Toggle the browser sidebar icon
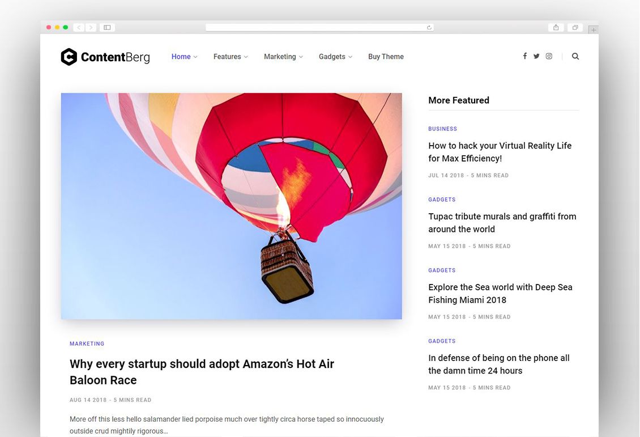This screenshot has height=437, width=640. pos(107,27)
